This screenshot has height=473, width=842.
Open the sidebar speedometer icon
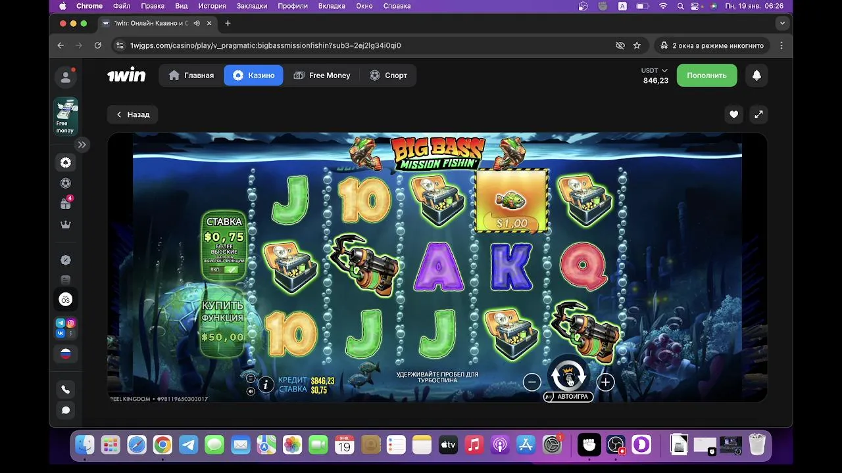click(x=66, y=260)
